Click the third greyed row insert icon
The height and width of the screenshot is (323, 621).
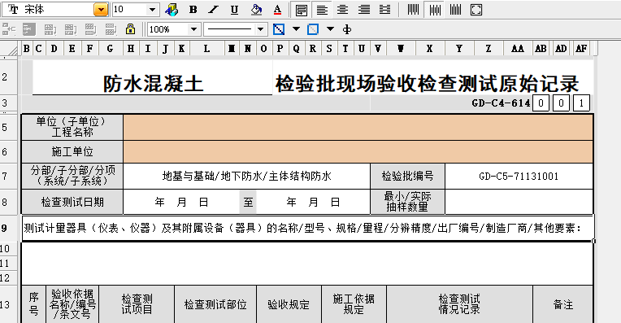tap(50, 29)
